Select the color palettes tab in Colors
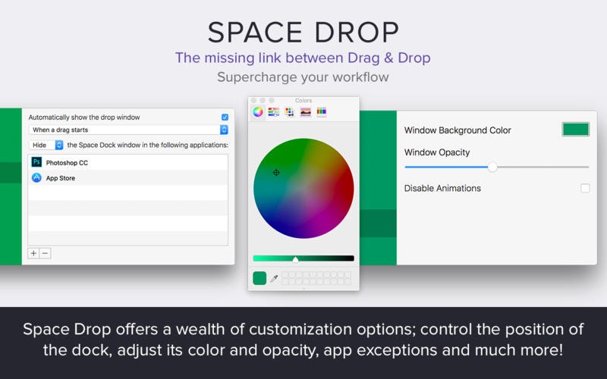The width and height of the screenshot is (607, 379). 290,112
